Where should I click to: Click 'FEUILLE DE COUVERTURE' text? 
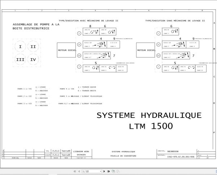[x=123, y=156]
